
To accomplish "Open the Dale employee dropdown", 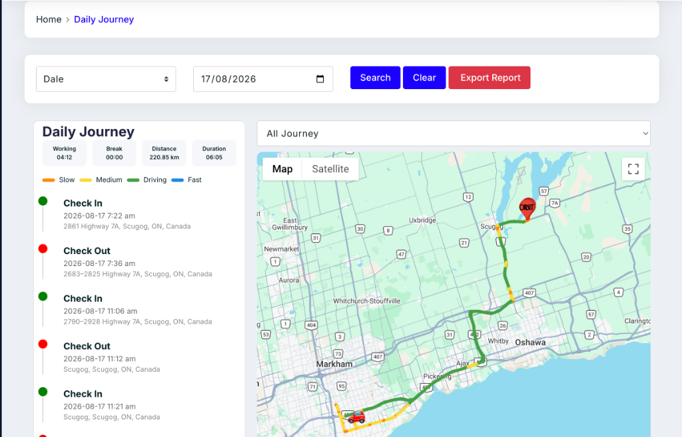I will click(x=106, y=79).
